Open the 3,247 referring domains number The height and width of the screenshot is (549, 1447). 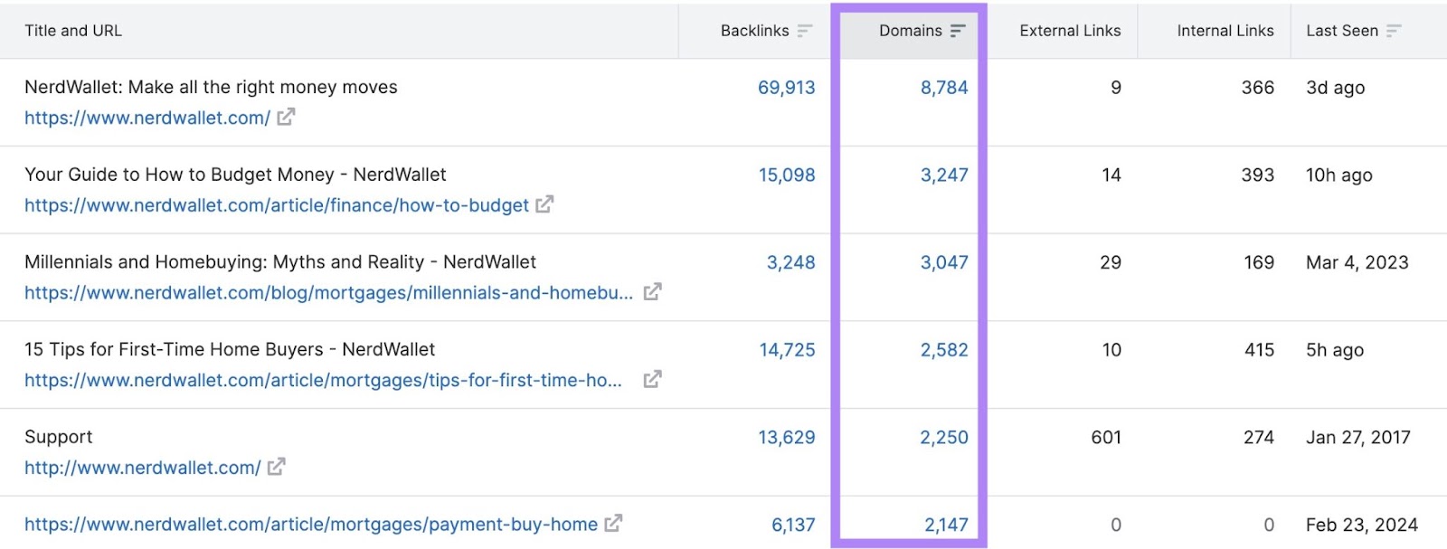(x=943, y=175)
